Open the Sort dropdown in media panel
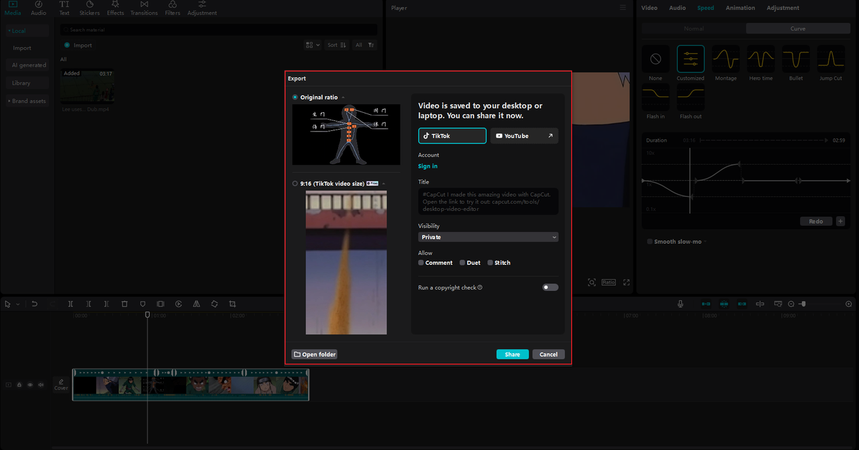859x450 pixels. click(336, 45)
